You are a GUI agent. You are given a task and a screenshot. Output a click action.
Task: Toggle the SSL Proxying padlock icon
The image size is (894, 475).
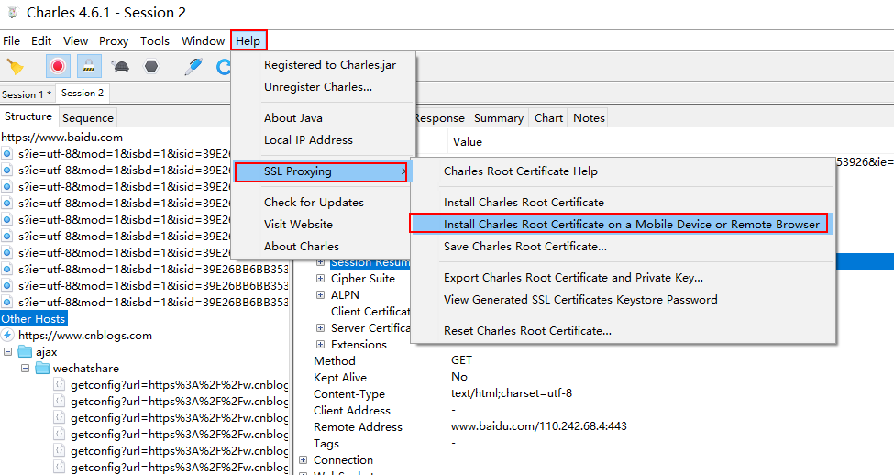[x=88, y=66]
